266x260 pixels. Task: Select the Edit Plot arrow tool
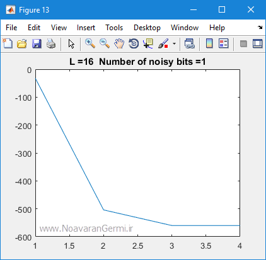point(71,43)
